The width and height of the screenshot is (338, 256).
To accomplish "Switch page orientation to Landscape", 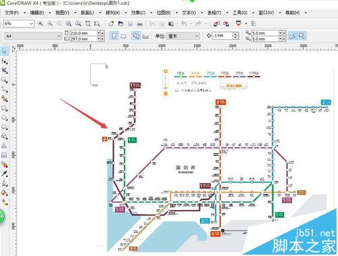I will click(x=124, y=36).
